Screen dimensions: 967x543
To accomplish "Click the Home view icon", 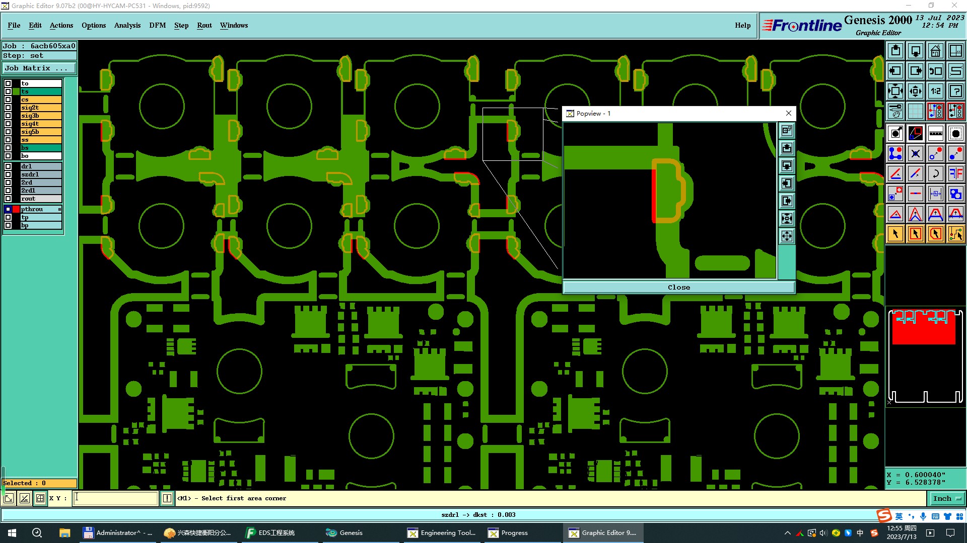I will [x=935, y=51].
